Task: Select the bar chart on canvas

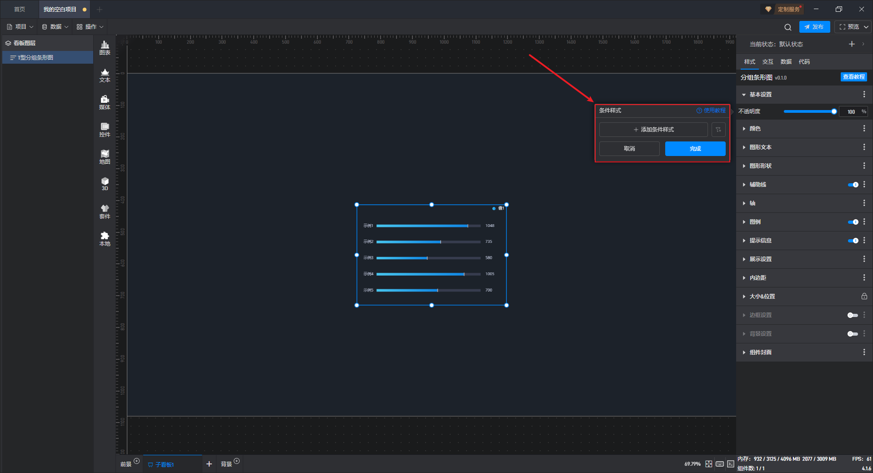Action: pyautogui.click(x=431, y=255)
